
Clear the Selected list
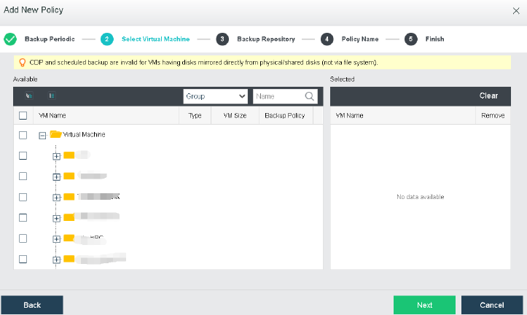(x=488, y=96)
